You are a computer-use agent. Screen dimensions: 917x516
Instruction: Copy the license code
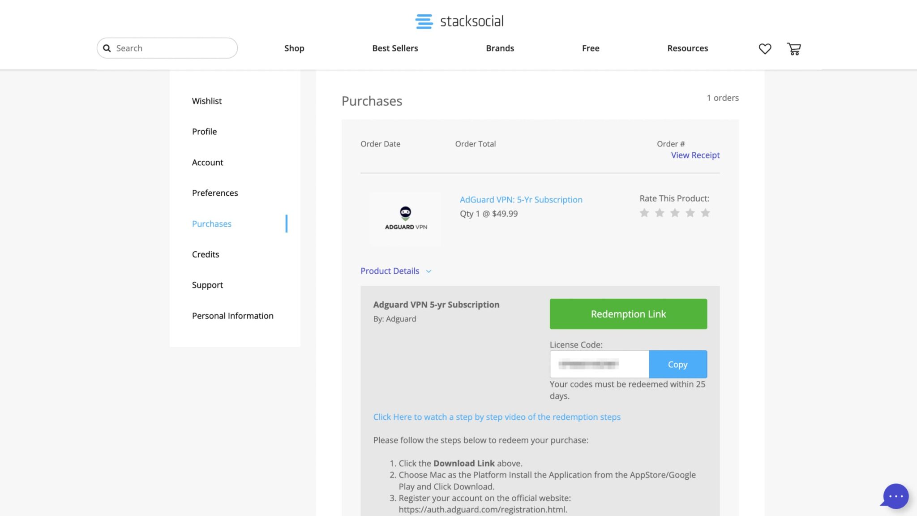[677, 364]
